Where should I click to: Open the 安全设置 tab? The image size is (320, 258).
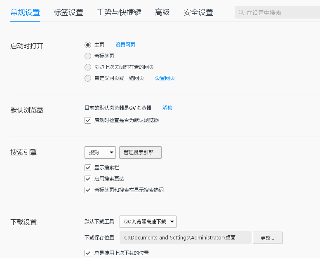[198, 12]
